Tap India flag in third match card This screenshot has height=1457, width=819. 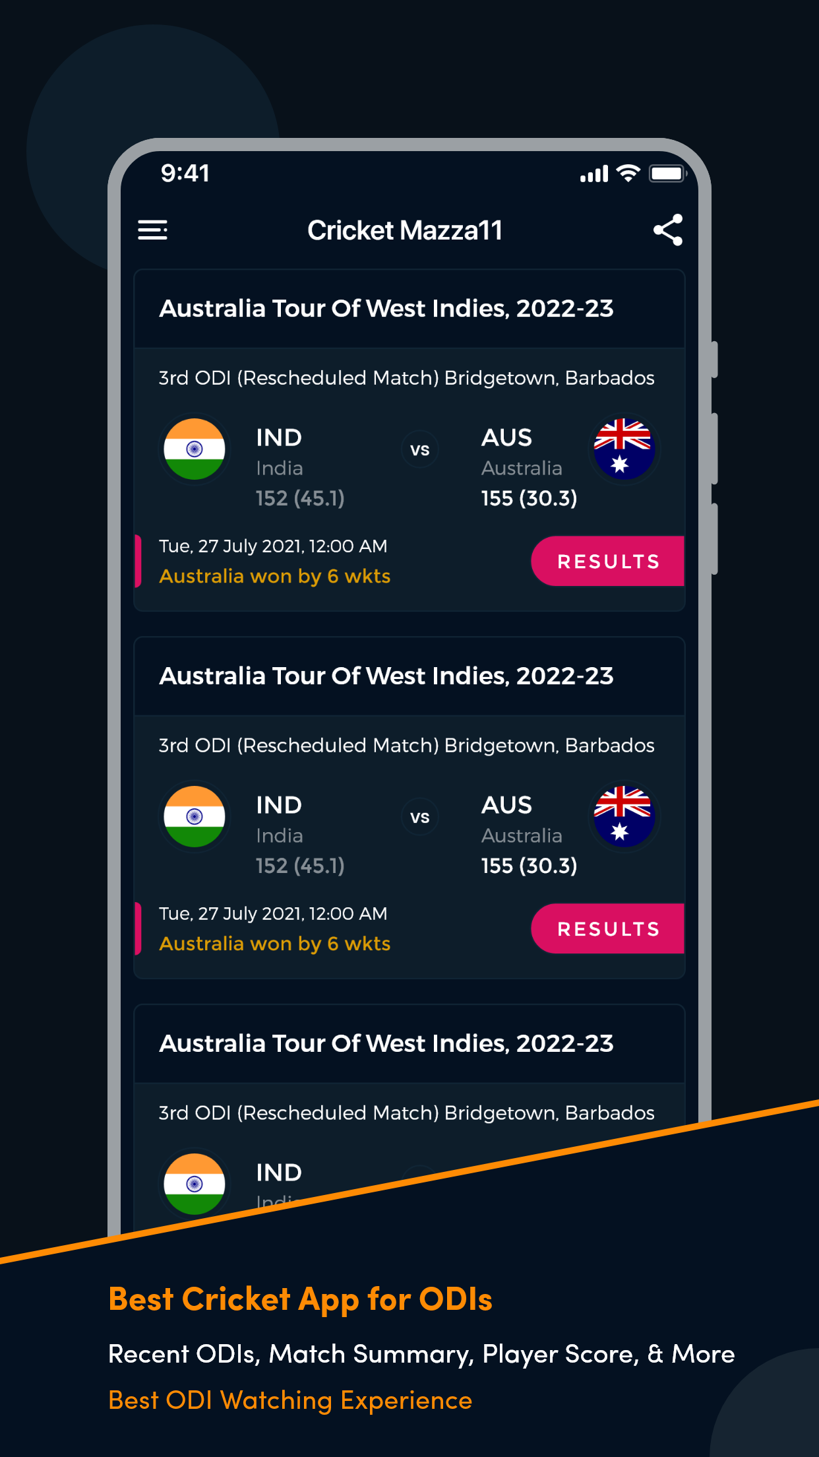[x=195, y=1184]
